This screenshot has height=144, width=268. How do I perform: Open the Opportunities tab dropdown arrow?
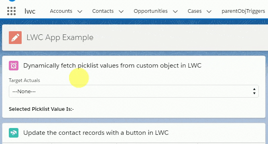coord(175,12)
